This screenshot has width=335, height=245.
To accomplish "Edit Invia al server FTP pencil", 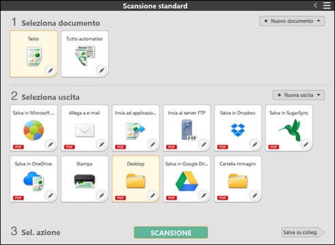I will 204,144.
